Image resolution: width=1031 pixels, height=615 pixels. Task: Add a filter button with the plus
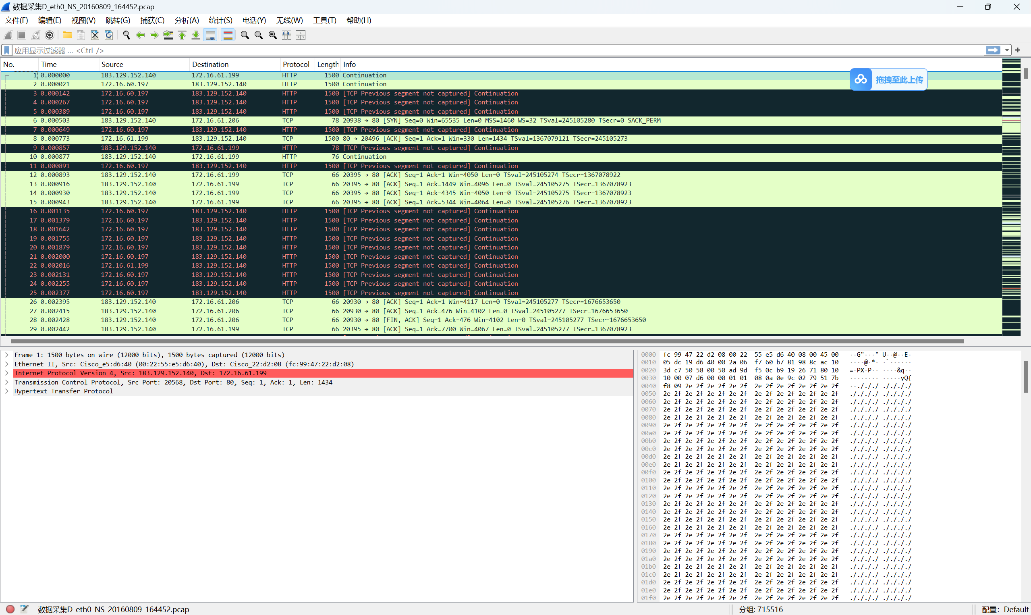(1018, 50)
